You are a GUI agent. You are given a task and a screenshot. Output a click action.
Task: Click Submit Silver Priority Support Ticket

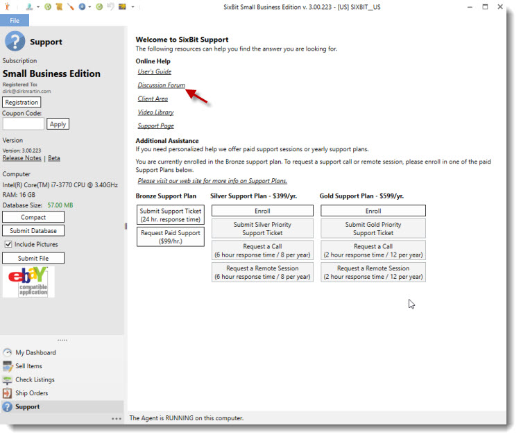tap(262, 228)
